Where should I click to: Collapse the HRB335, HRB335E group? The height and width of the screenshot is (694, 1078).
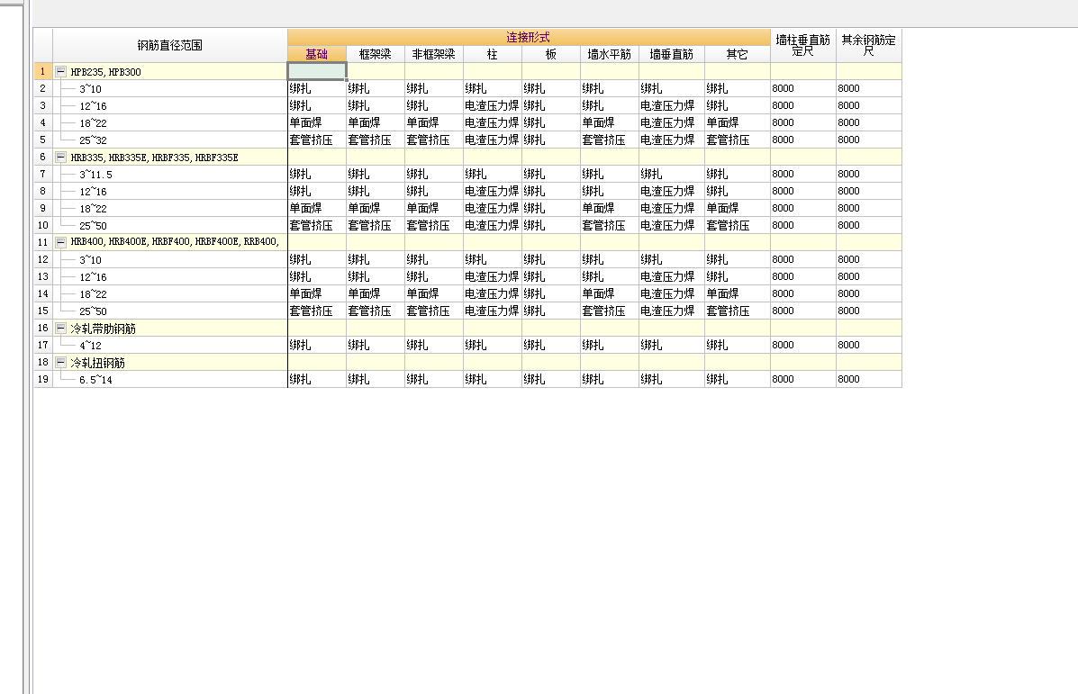click(60, 158)
